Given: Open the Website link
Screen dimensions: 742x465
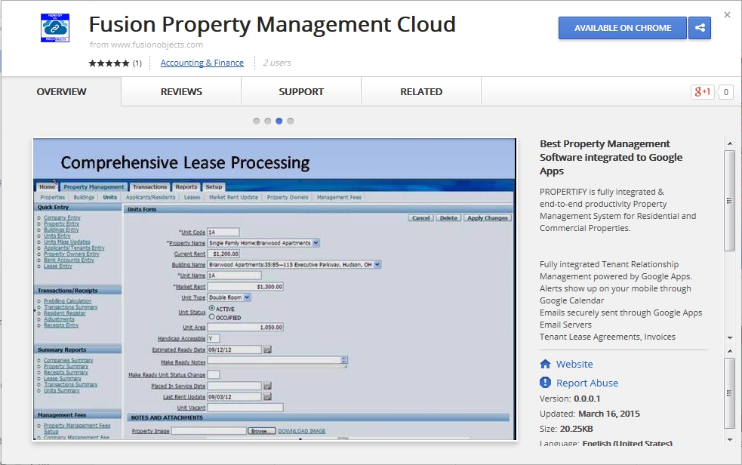Looking at the screenshot, I should [574, 364].
